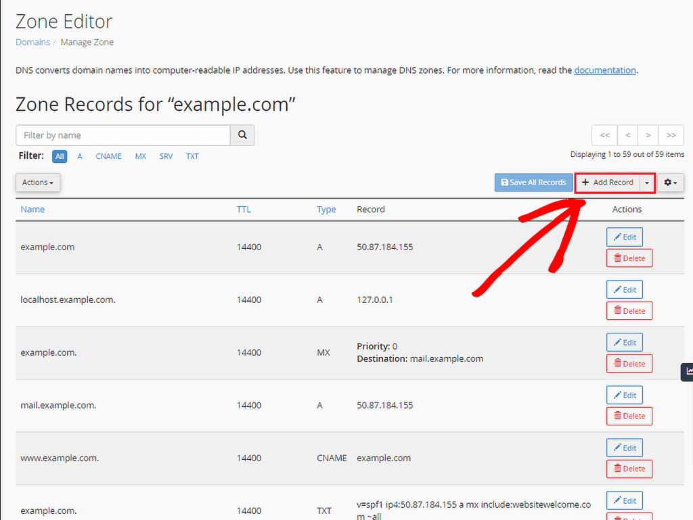693x520 pixels.
Task: Click the Add Record button
Action: (x=608, y=182)
